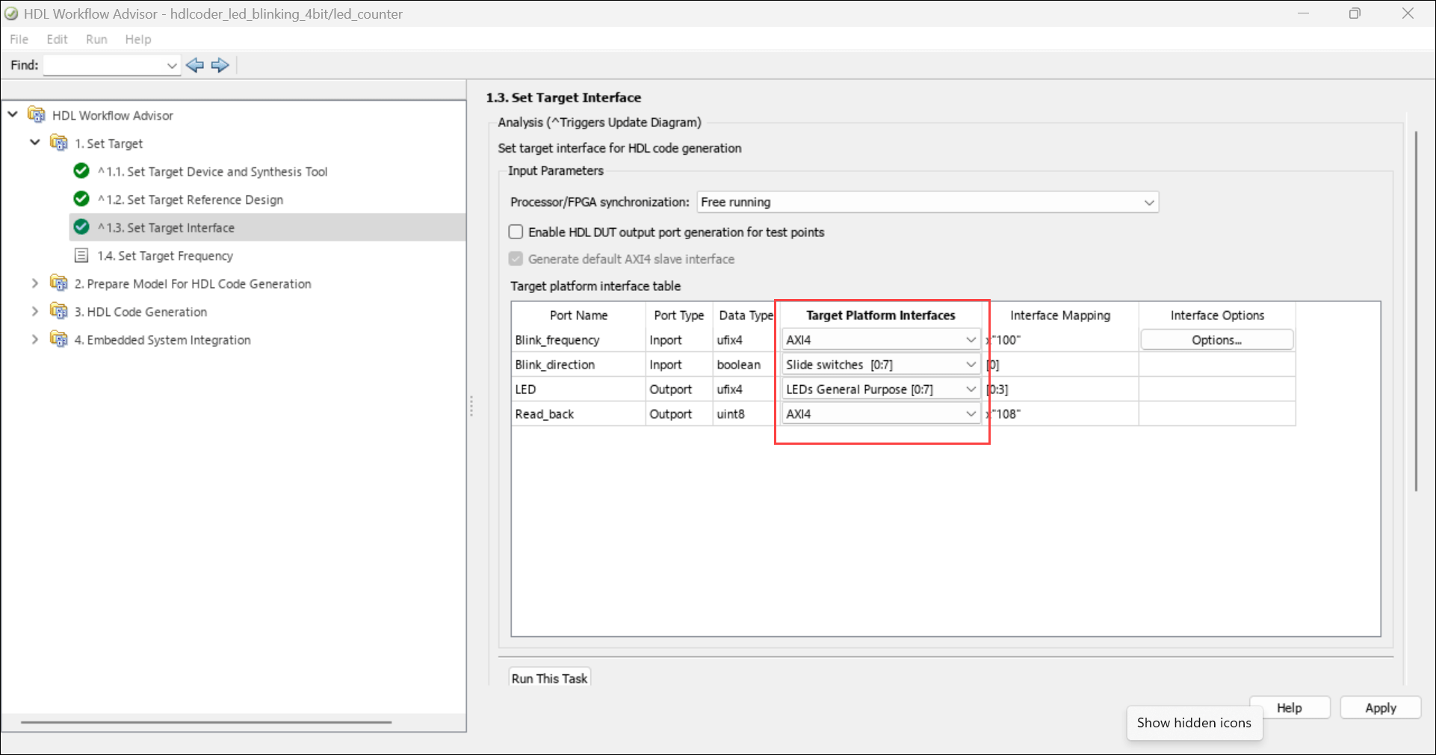Click the Interface Mapping column header

[1060, 315]
